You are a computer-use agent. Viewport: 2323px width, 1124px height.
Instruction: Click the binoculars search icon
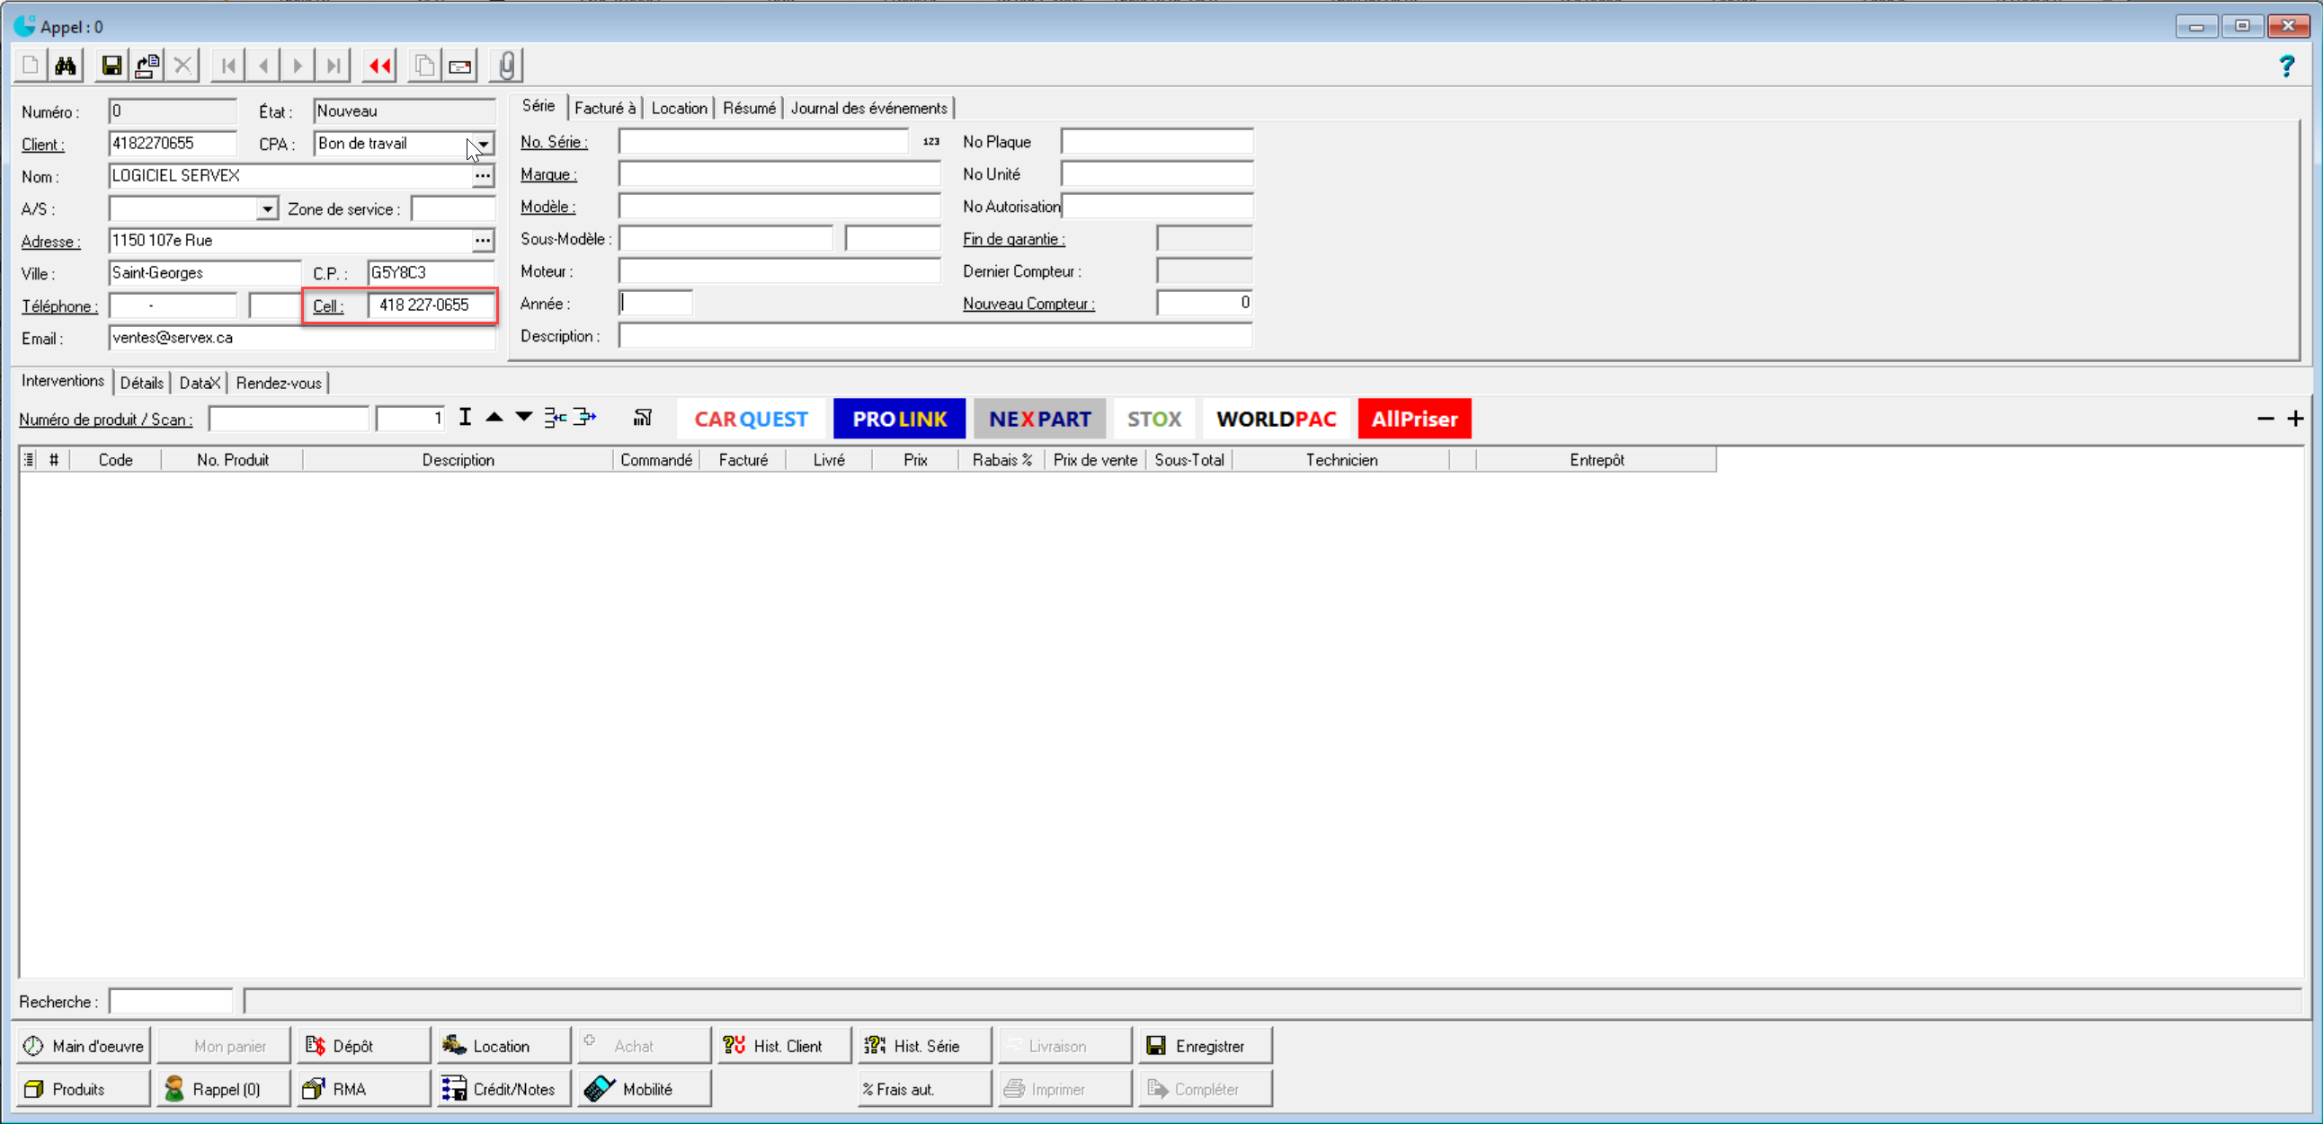point(65,66)
